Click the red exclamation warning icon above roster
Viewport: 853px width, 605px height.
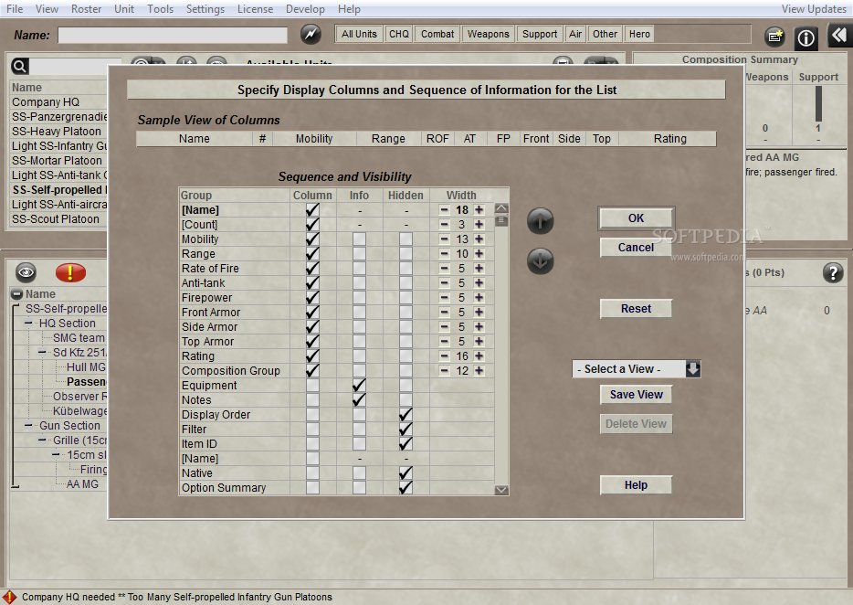(70, 271)
